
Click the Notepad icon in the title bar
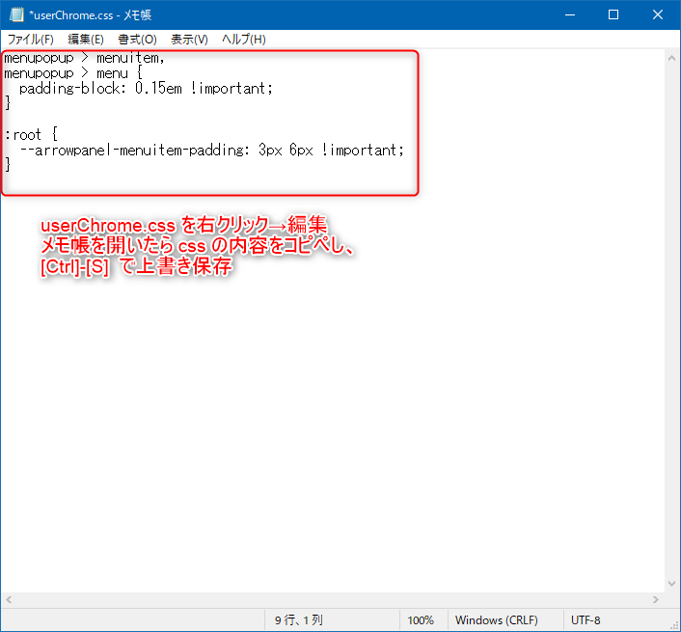point(16,14)
